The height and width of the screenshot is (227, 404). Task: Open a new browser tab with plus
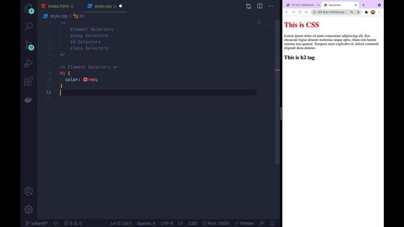(364, 5)
